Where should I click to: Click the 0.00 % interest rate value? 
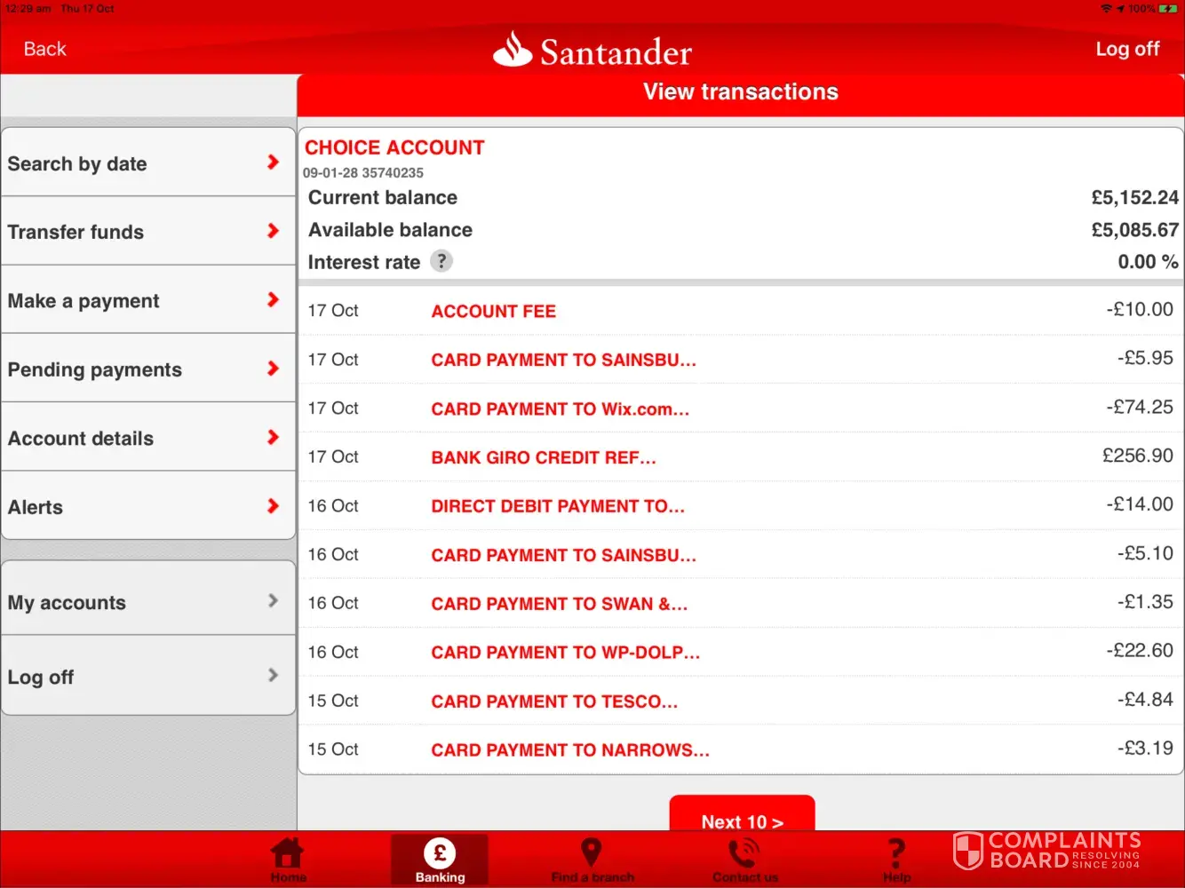pos(1148,261)
